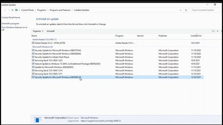The image size is (223, 125).
Task: Open Turn Windows features on or off
Action: point(14,28)
